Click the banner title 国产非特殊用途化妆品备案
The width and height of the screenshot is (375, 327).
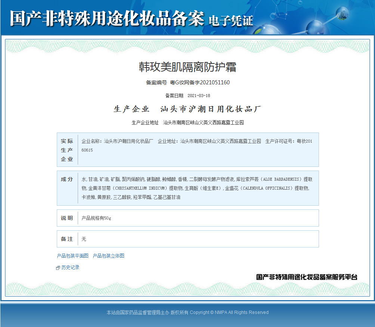[107, 18]
